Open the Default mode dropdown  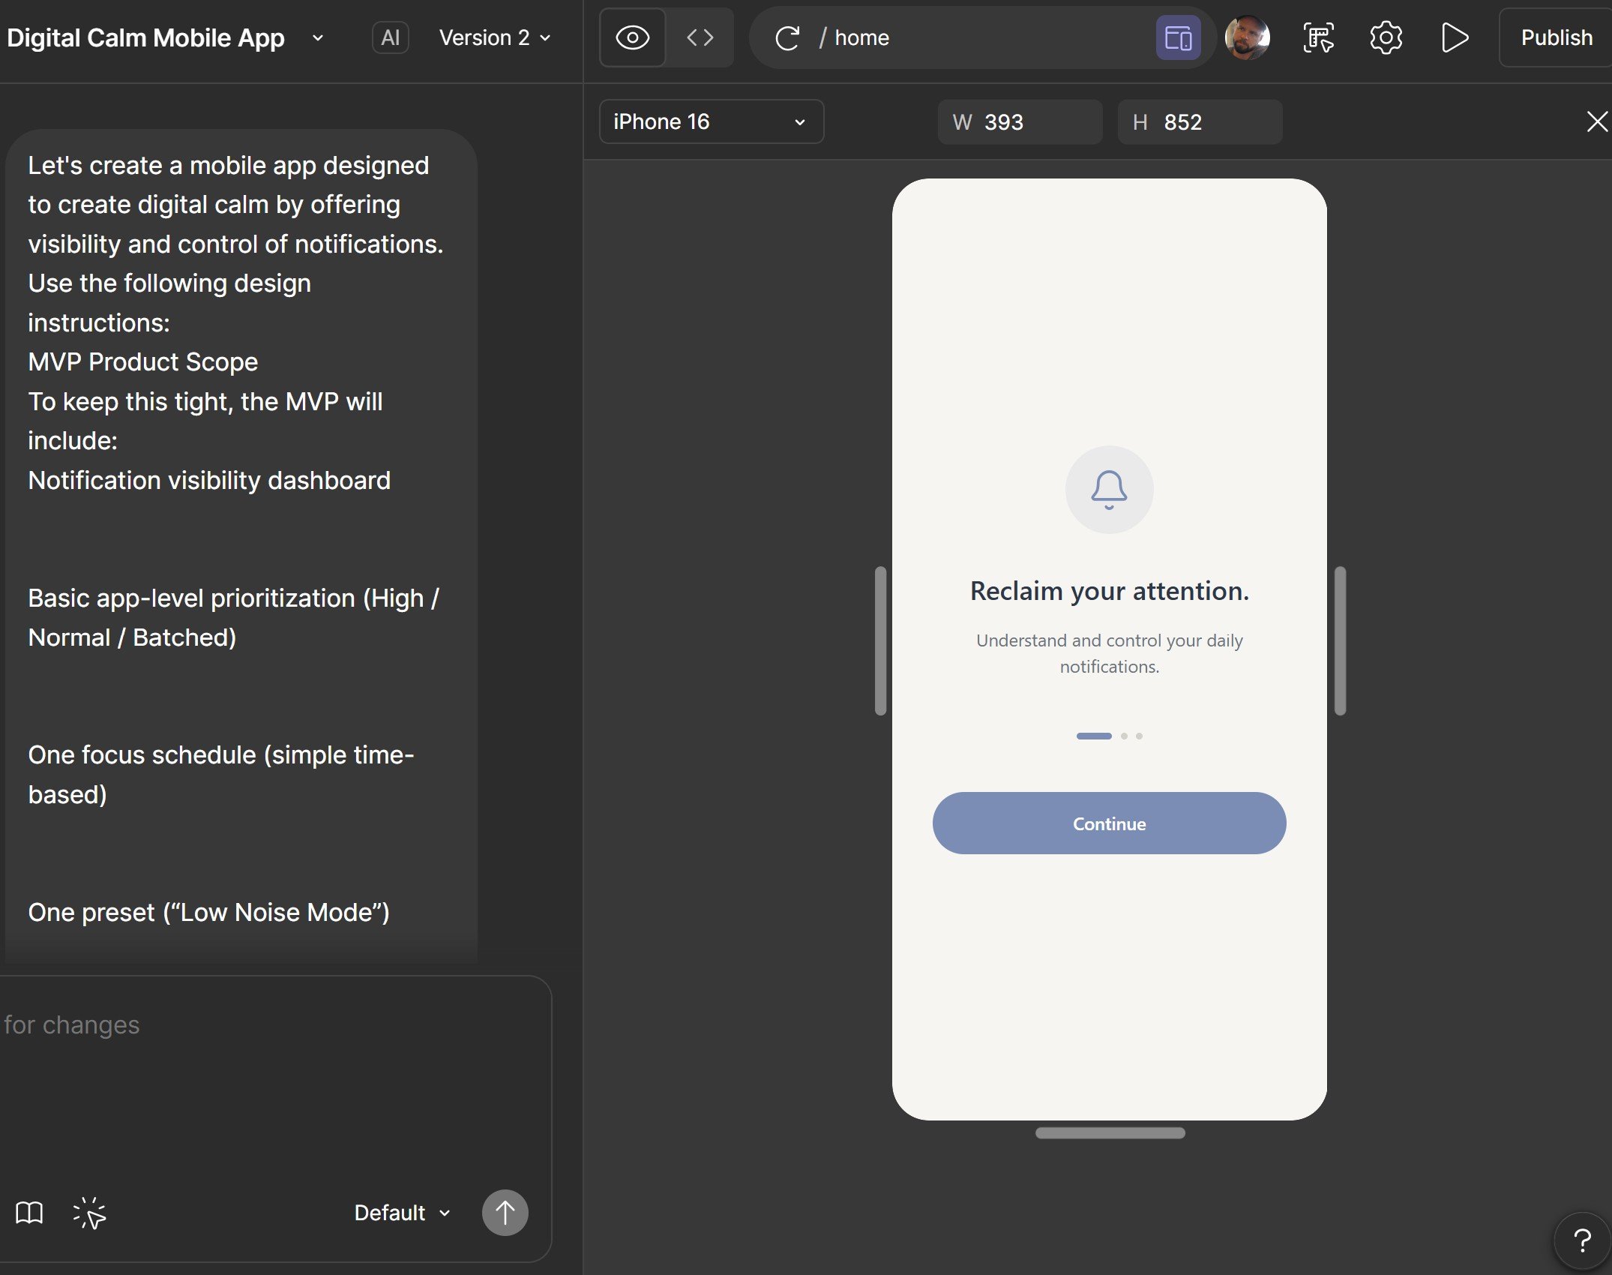[403, 1213]
